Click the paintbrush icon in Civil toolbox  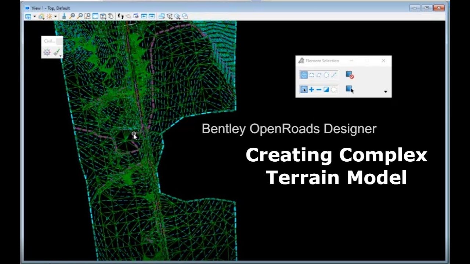click(56, 52)
